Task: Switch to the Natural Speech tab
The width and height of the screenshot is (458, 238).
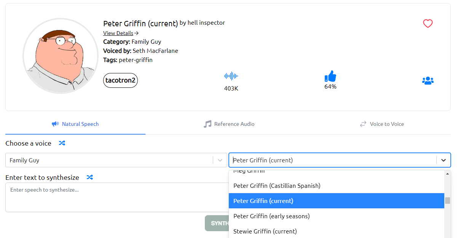Action: point(75,124)
